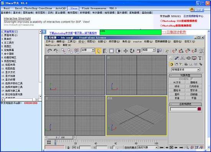Click the 茶壶 teapot button

[x=177, y=98]
